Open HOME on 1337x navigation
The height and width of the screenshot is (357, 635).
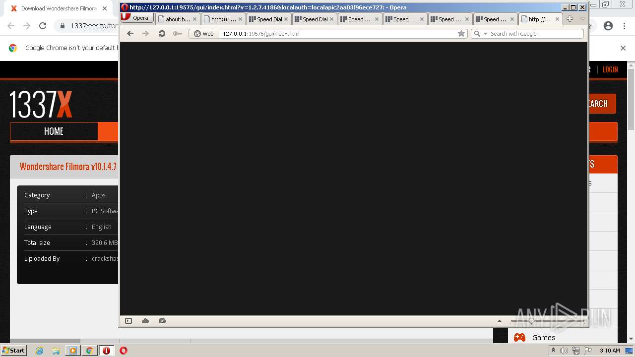point(54,131)
